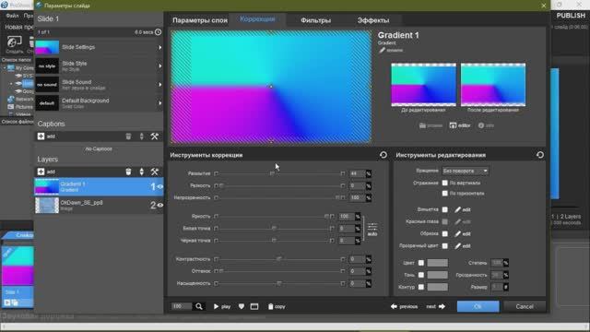The image size is (590, 332).
Task: Expand the Slide Settings arrow
Action: click(159, 47)
